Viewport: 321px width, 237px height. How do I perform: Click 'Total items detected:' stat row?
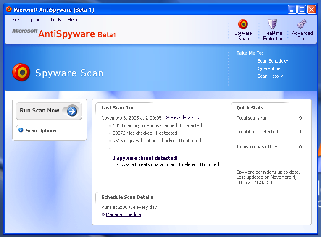point(269,132)
